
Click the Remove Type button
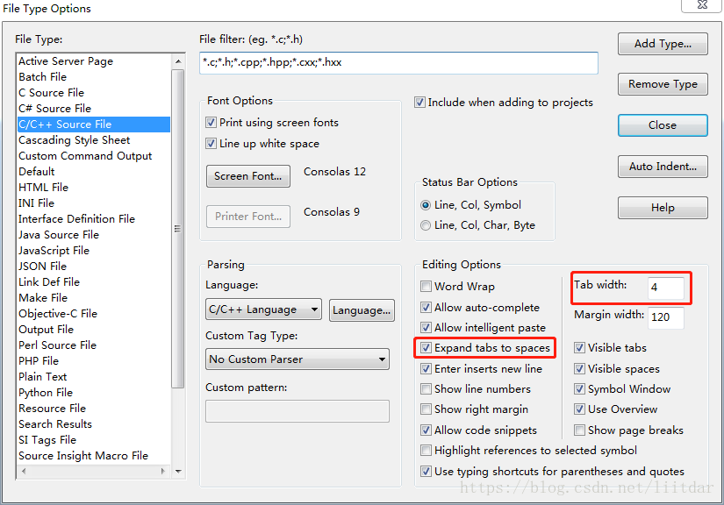pyautogui.click(x=663, y=84)
